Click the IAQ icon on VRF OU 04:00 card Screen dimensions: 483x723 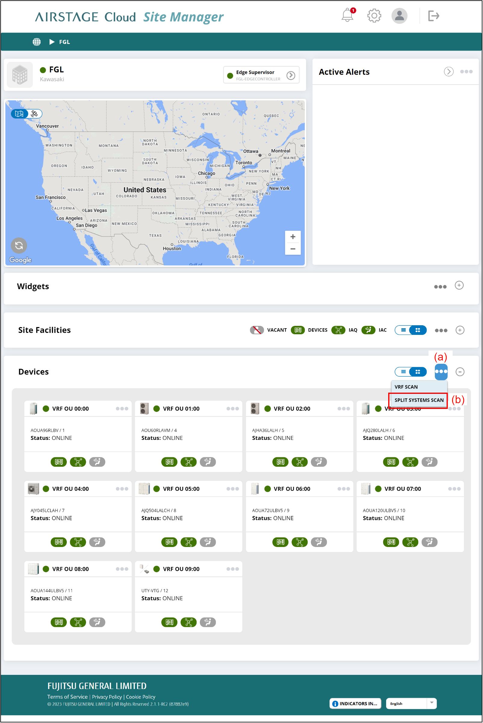78,542
